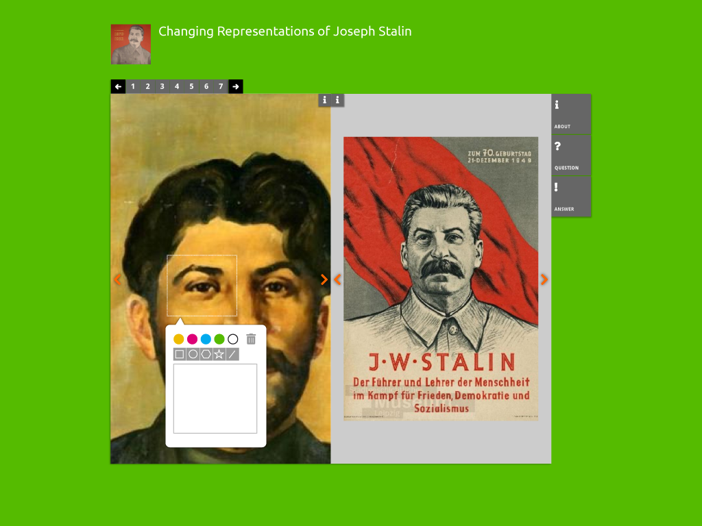
Task: Jump to page 7
Action: [x=221, y=86]
